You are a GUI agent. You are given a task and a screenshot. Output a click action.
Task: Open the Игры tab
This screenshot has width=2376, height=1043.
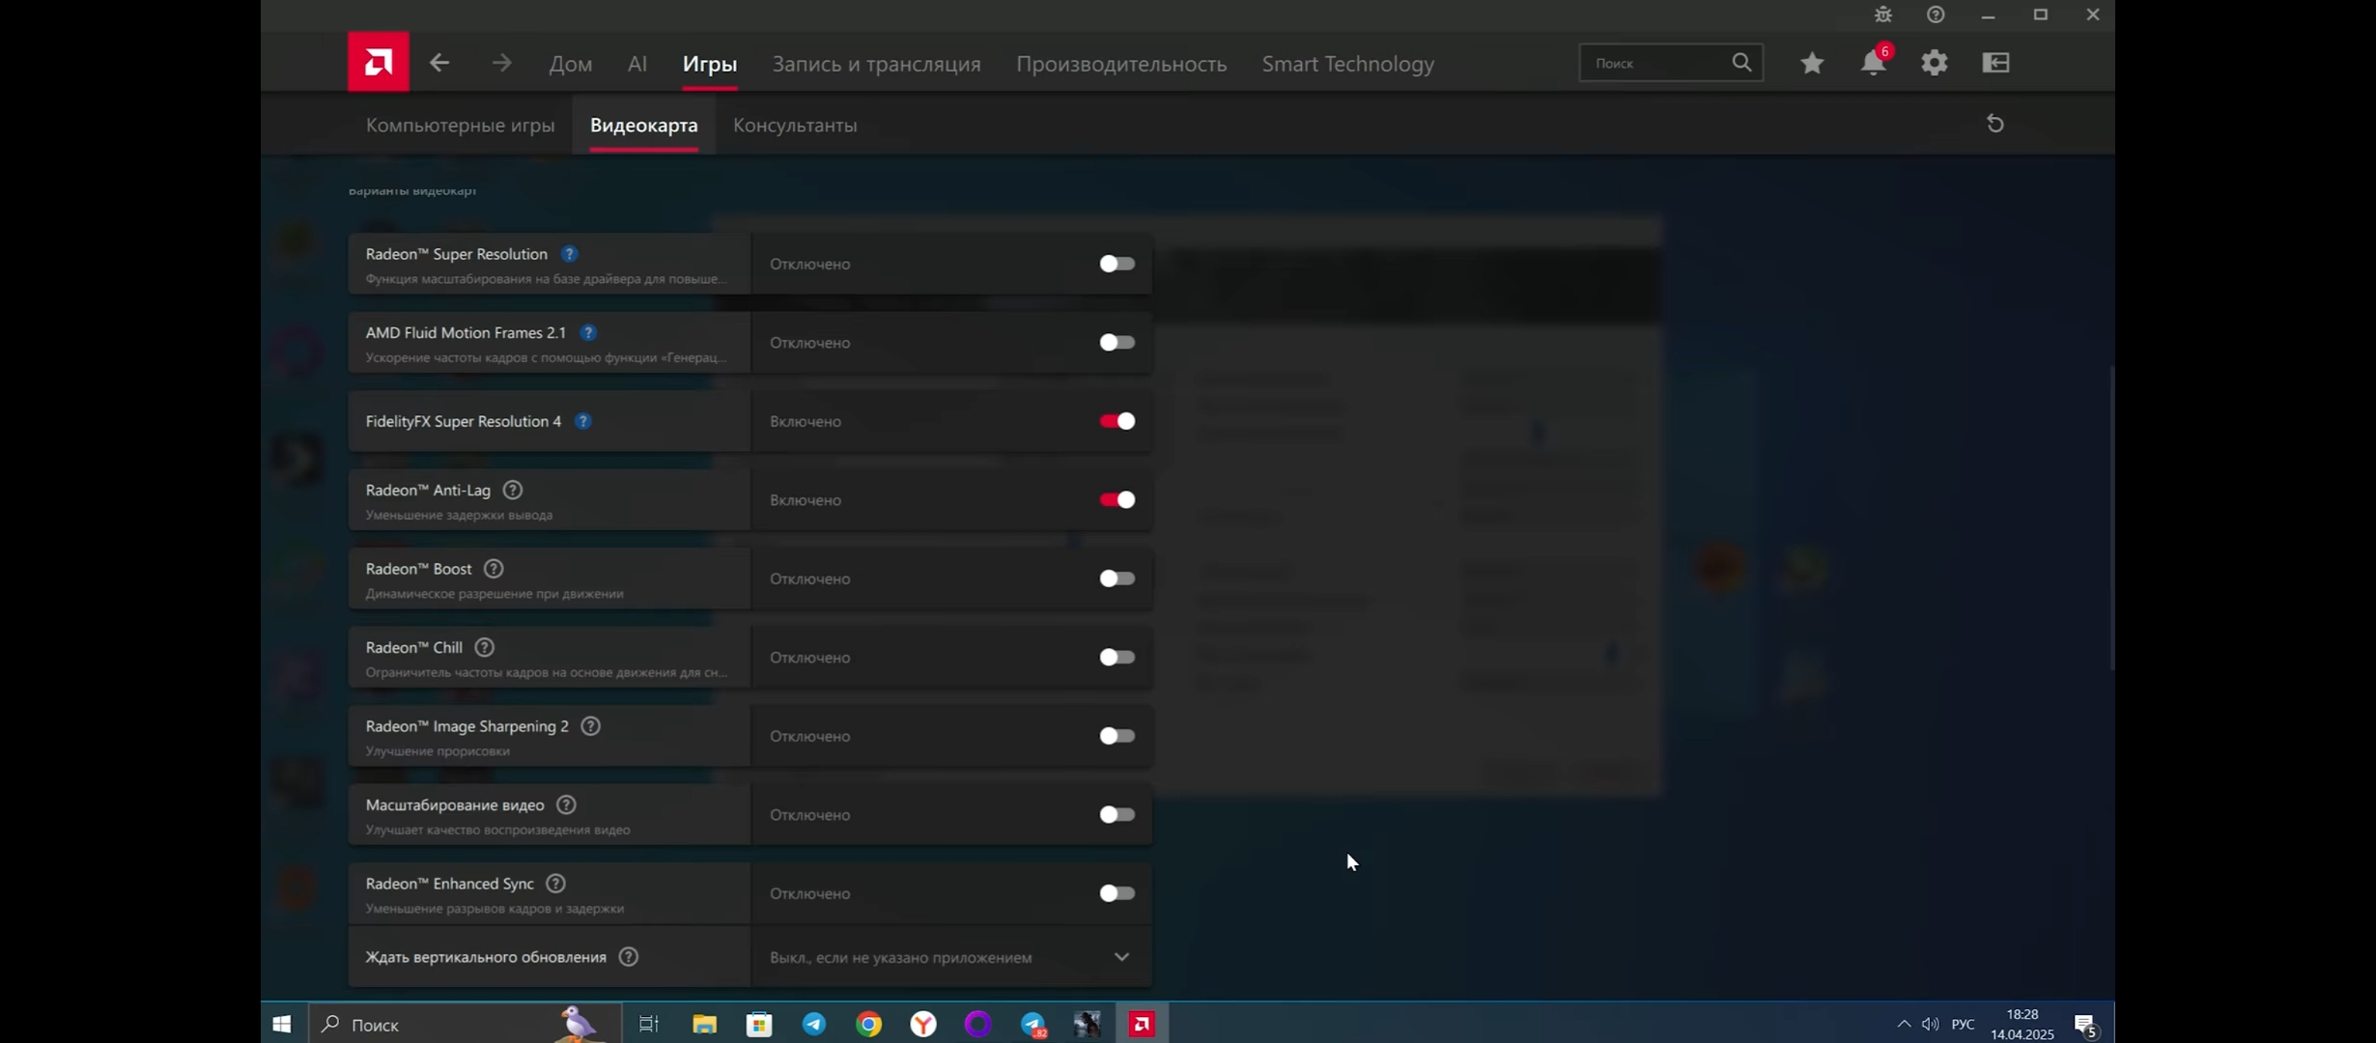(710, 64)
